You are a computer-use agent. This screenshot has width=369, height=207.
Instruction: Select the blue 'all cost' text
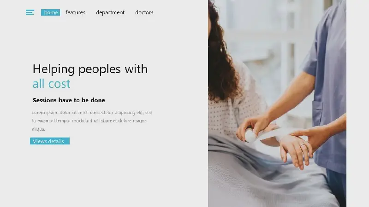click(x=51, y=84)
